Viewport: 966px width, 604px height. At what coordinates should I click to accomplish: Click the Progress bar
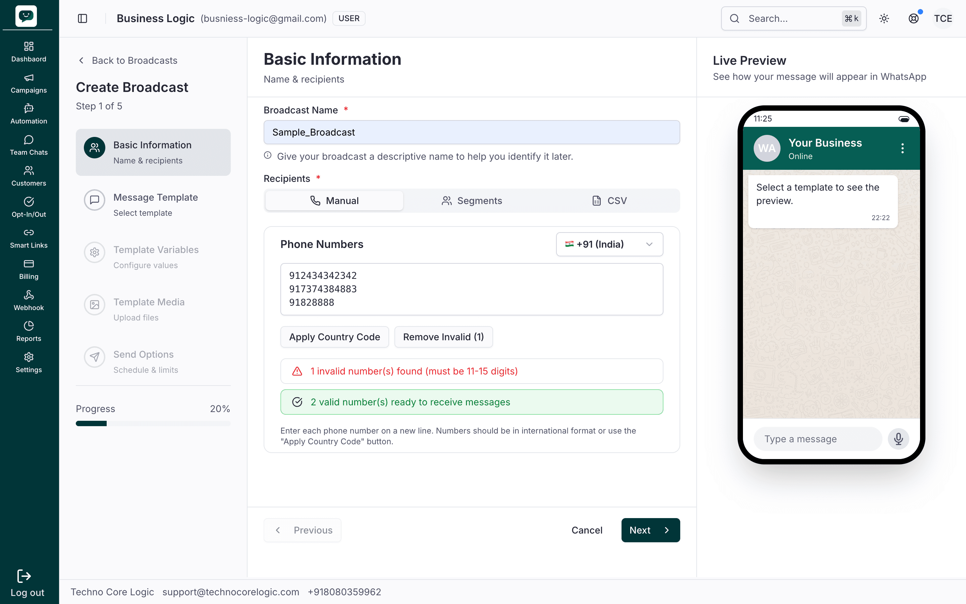point(153,423)
